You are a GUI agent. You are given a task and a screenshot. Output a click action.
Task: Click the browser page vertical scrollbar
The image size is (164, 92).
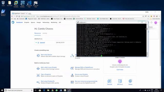coord(160,54)
